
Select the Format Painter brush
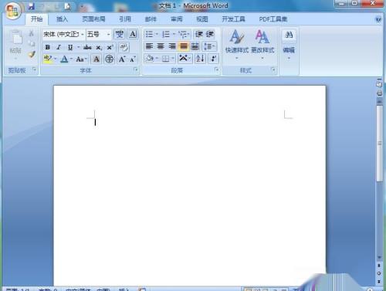coord(32,54)
